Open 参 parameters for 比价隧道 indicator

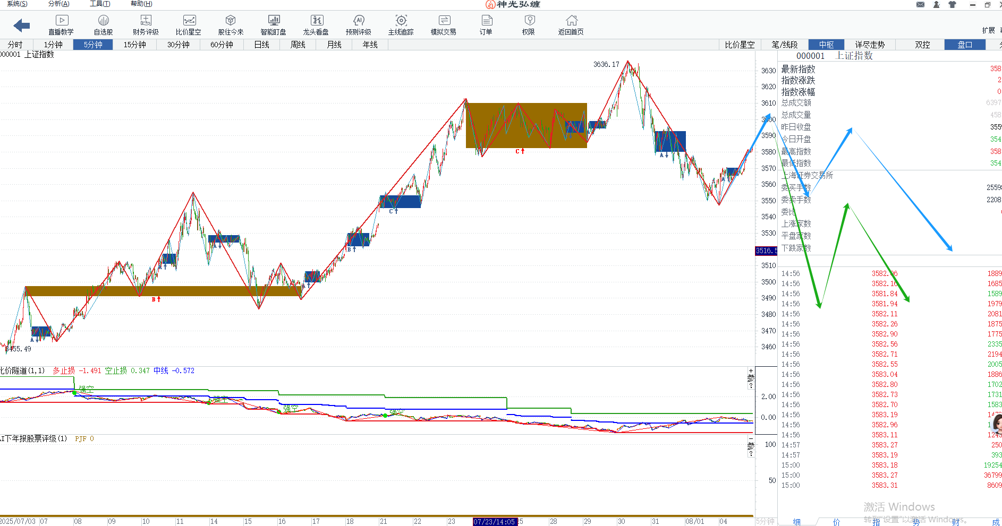[x=751, y=378]
